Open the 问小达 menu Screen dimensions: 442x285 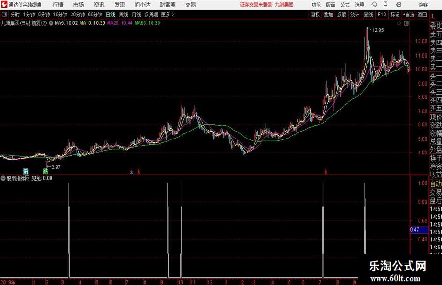pyautogui.click(x=142, y=5)
